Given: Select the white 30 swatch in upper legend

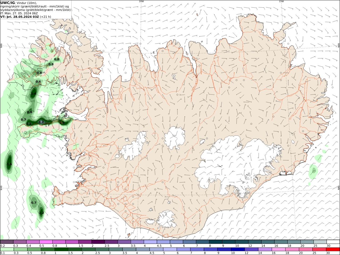Looking at the screenshot, I should 333,242.
